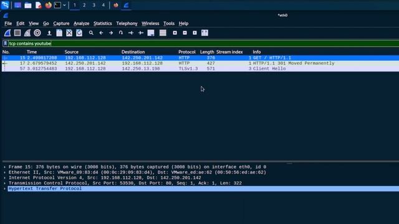This screenshot has height=224, width=399.
Task: Open the Go menu
Action: (x=46, y=24)
